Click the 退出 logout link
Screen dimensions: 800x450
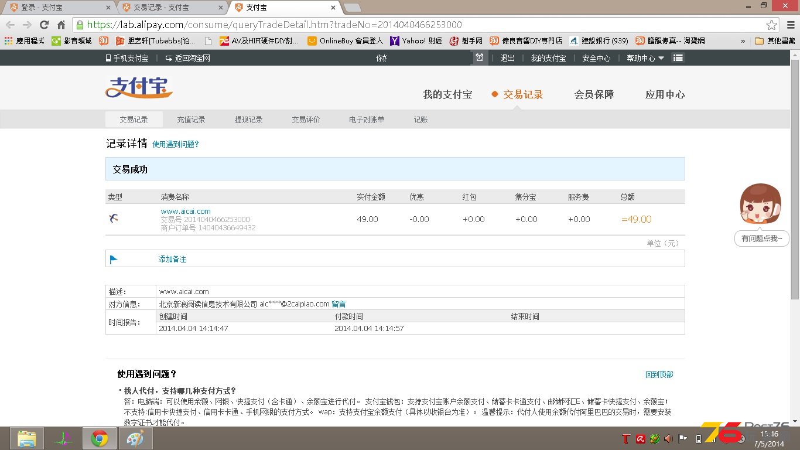[x=507, y=58]
